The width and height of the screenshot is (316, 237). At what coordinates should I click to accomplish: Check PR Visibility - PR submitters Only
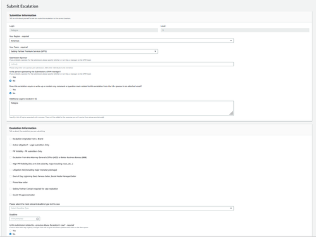10,151
